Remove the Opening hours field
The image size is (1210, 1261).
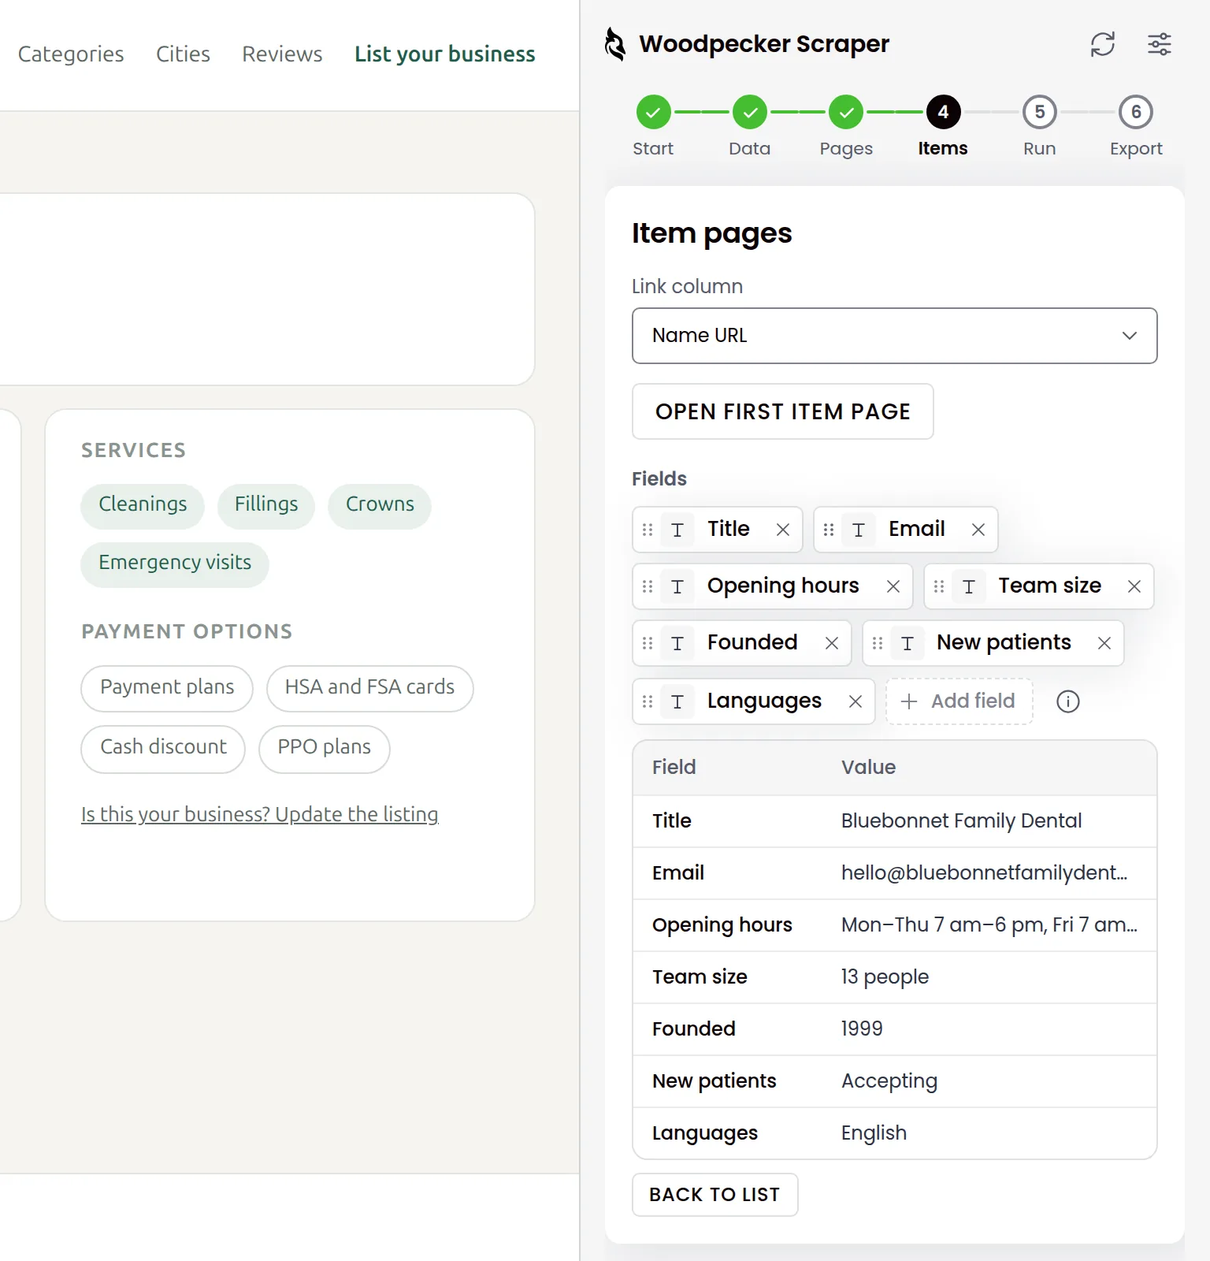893,586
